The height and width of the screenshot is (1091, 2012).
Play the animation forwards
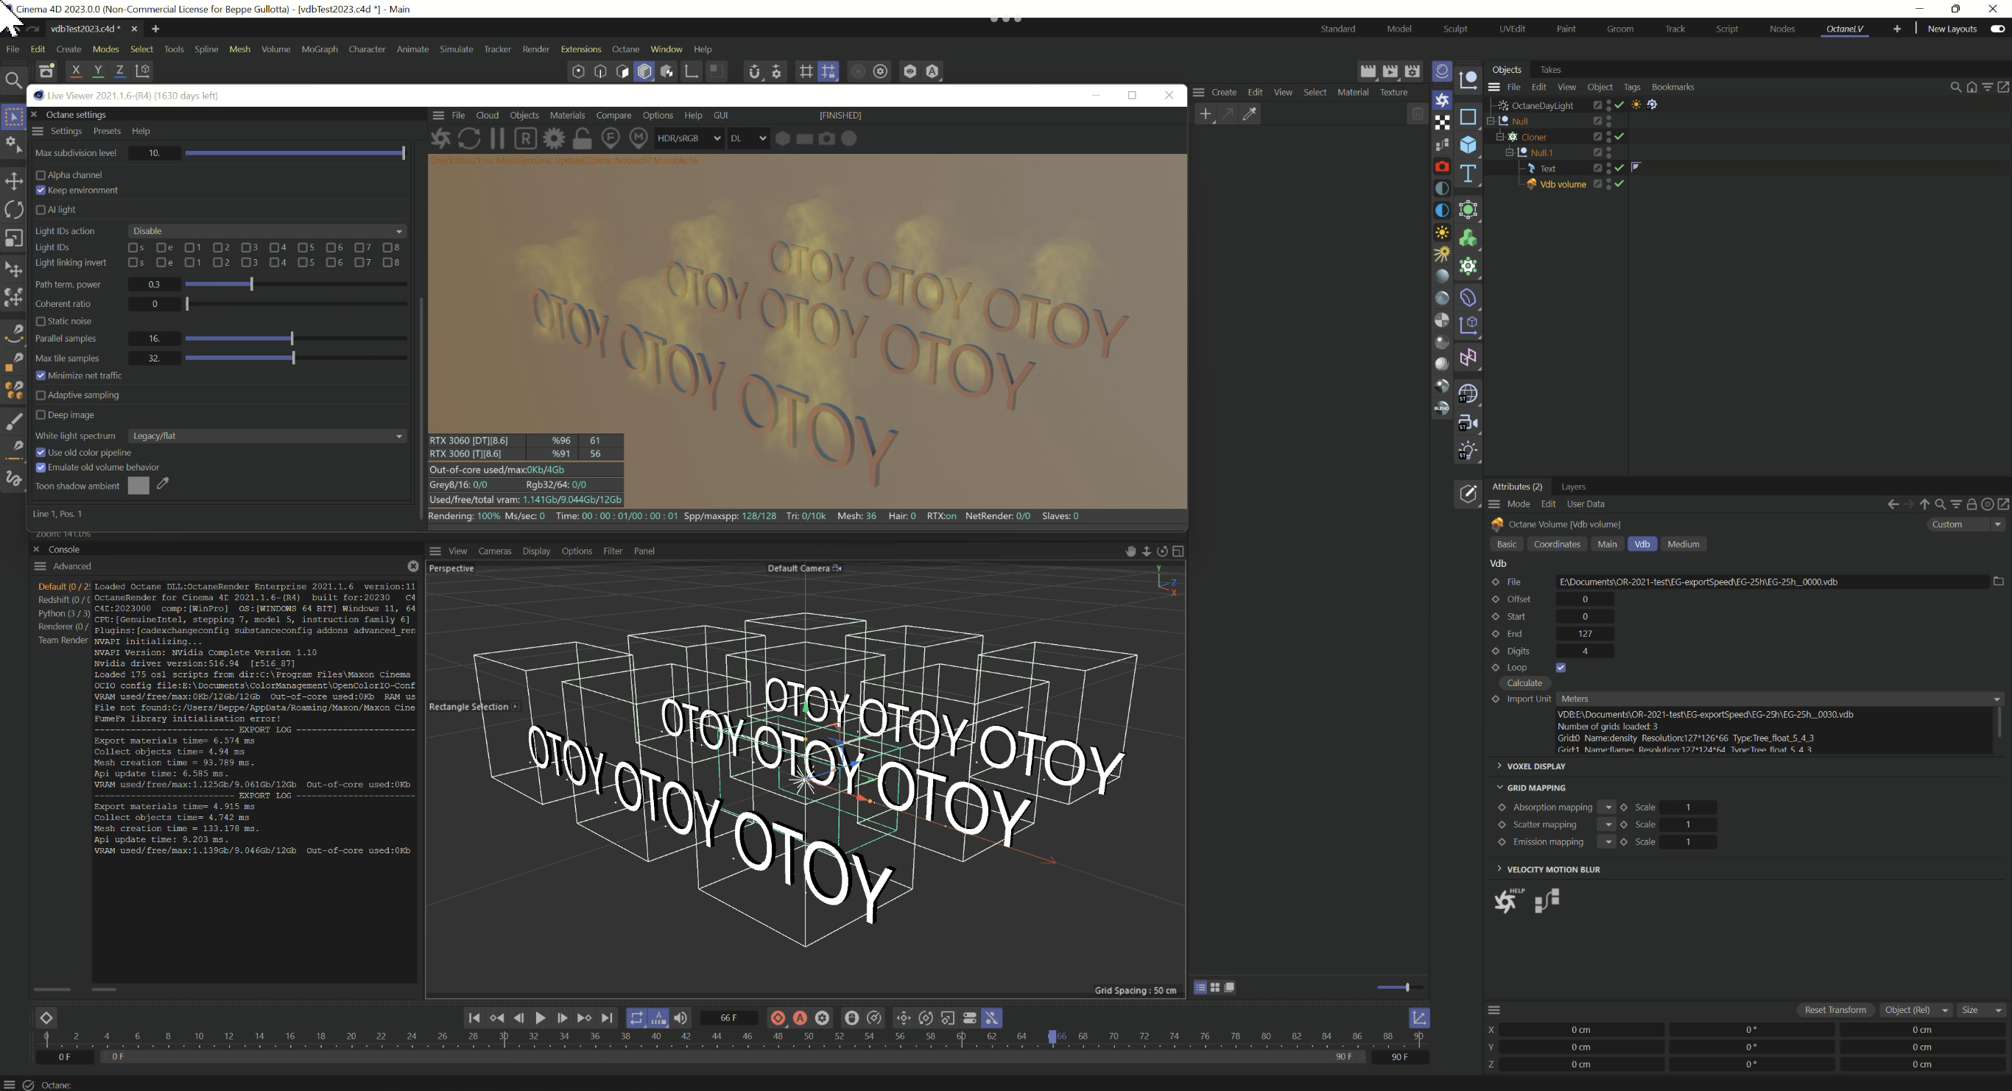coord(541,1017)
